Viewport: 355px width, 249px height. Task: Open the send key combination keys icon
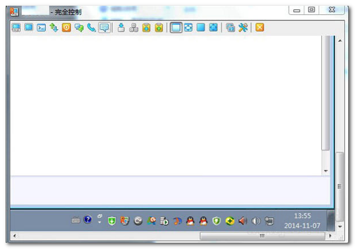pyautogui.click(x=133, y=27)
